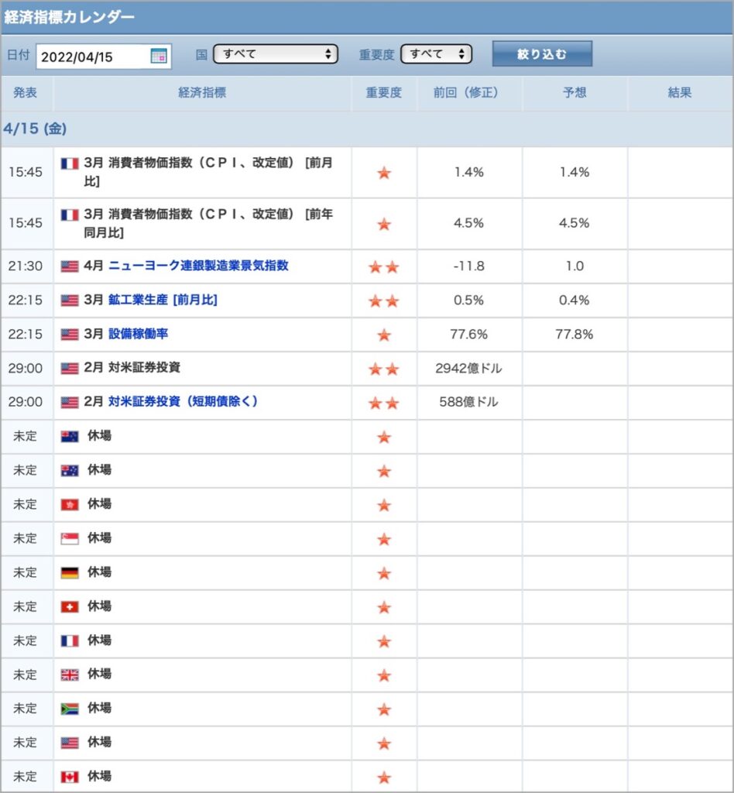
Task: Click France flag in 休場 row
Action: click(70, 640)
